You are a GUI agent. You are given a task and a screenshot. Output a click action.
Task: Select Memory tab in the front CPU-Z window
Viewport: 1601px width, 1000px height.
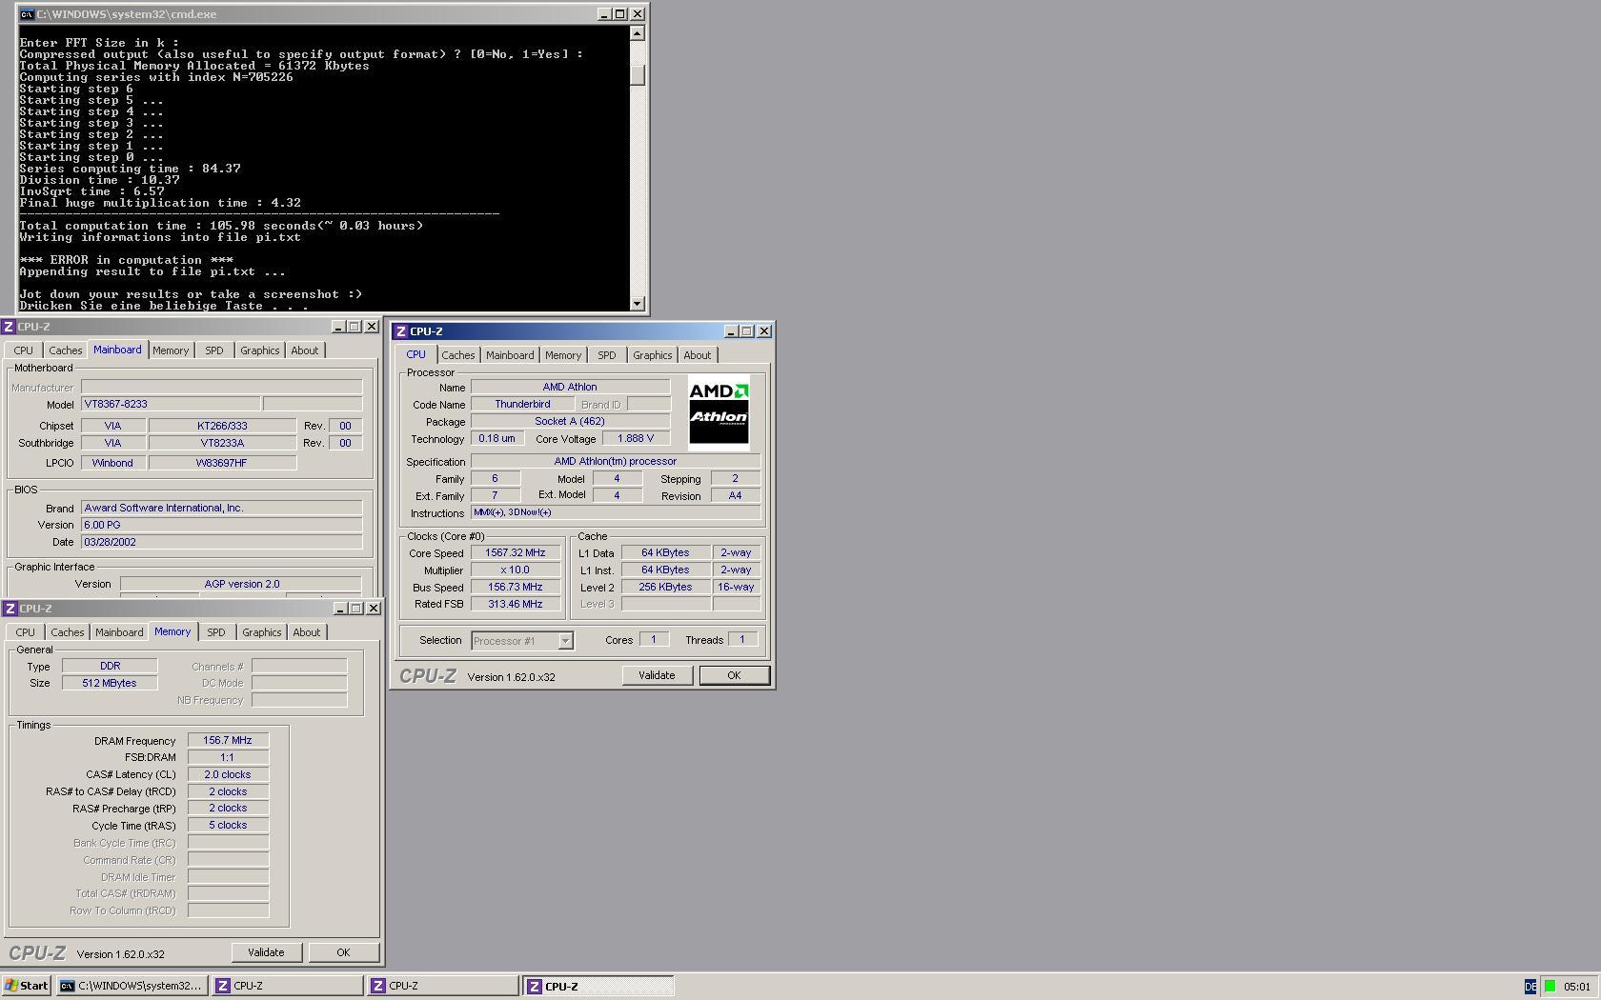[563, 355]
